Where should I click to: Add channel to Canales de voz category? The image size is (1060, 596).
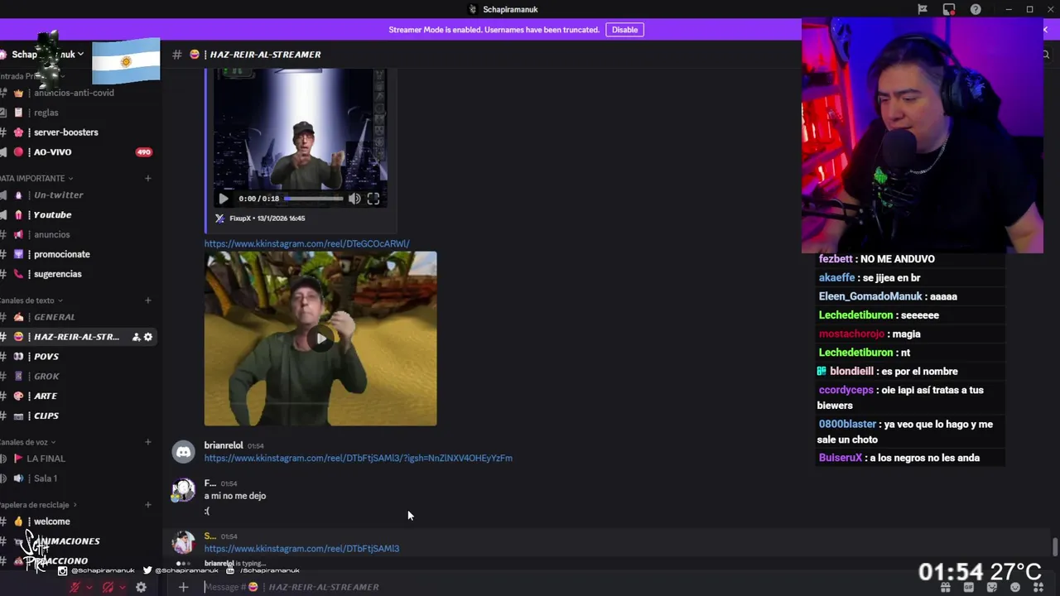click(148, 442)
